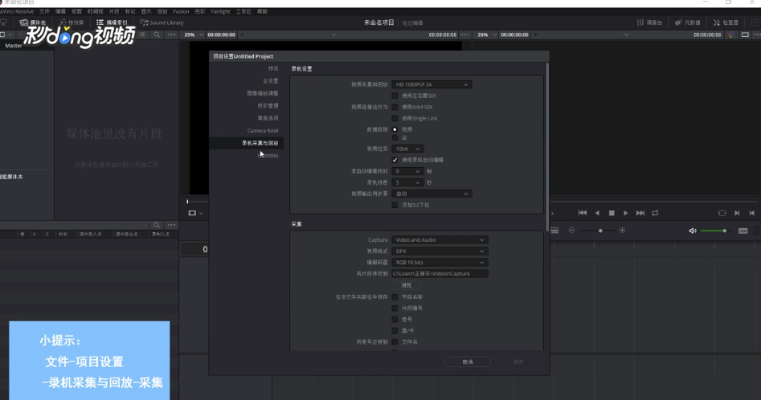This screenshot has height=400, width=761.
Task: Jump to last frame in transport controls
Action: (640, 213)
